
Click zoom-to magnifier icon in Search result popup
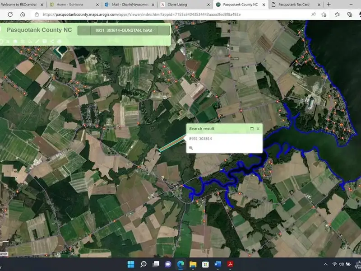(x=191, y=148)
